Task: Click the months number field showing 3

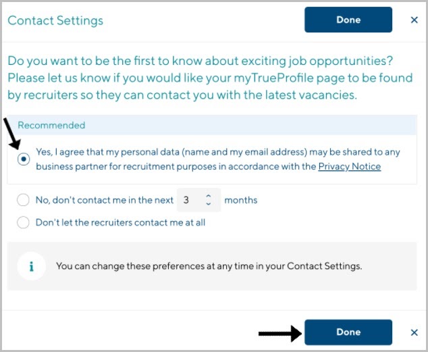Action: point(198,200)
